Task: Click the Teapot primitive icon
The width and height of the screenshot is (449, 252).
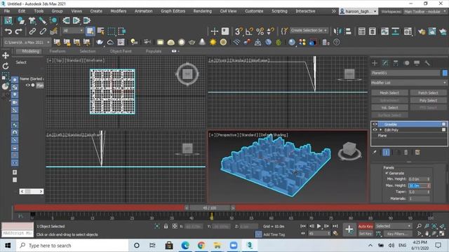Action: [192, 42]
